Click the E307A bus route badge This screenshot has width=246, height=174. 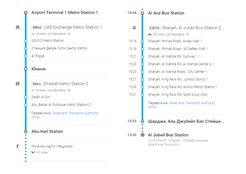tap(154, 28)
